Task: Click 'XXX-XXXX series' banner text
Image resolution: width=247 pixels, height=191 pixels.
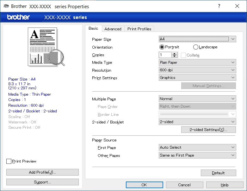Action: [x=65, y=17]
